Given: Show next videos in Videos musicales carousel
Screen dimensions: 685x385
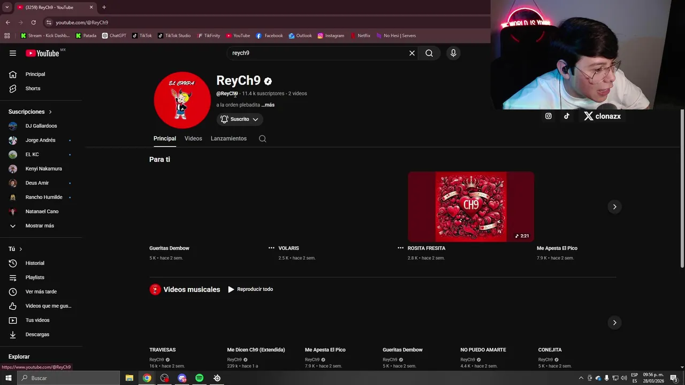Looking at the screenshot, I should coord(614,322).
